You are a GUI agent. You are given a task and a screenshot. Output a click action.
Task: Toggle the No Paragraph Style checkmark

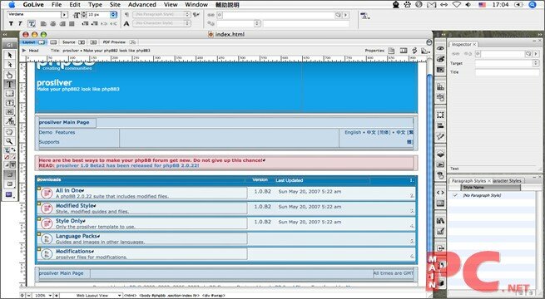[455, 196]
